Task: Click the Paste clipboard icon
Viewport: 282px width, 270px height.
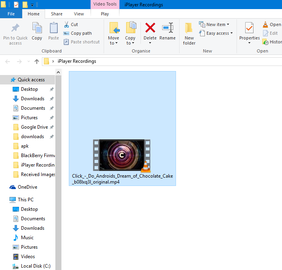Action: [x=54, y=28]
